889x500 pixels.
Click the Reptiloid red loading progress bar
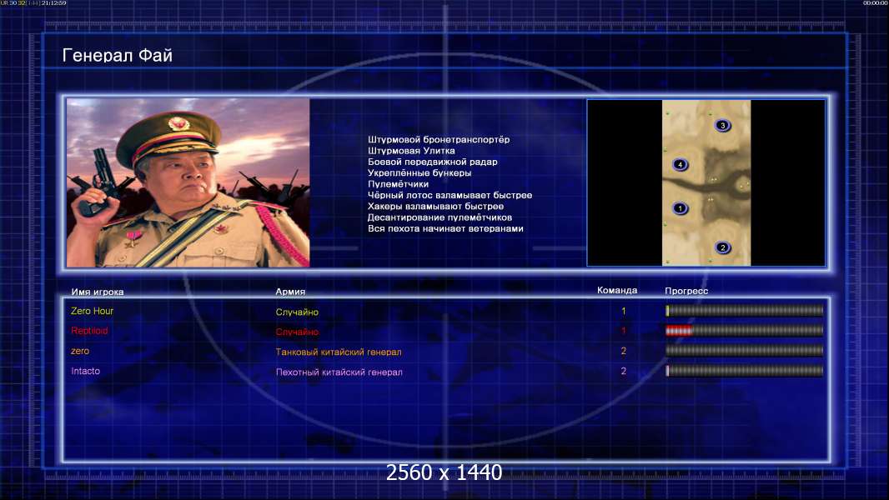(x=745, y=331)
